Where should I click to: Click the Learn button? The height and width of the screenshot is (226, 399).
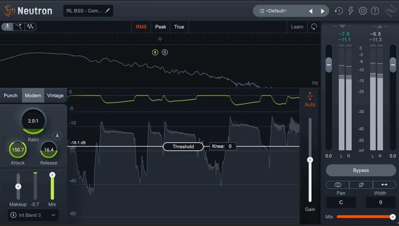point(297,27)
